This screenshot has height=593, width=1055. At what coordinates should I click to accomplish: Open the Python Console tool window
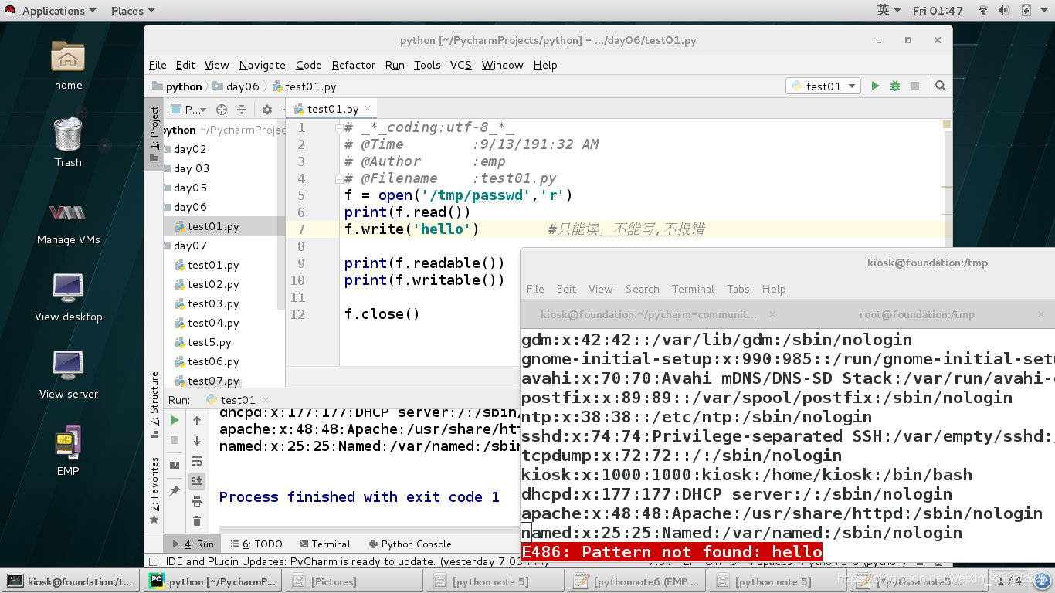point(410,544)
